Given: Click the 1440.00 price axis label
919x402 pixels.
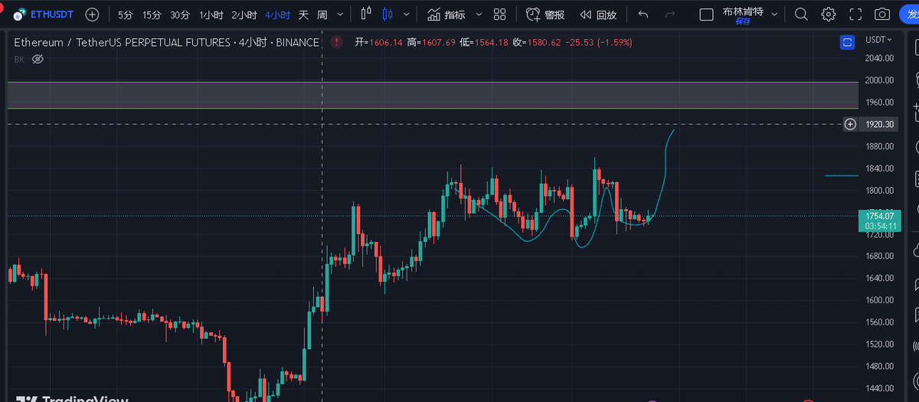Looking at the screenshot, I should click(879, 388).
